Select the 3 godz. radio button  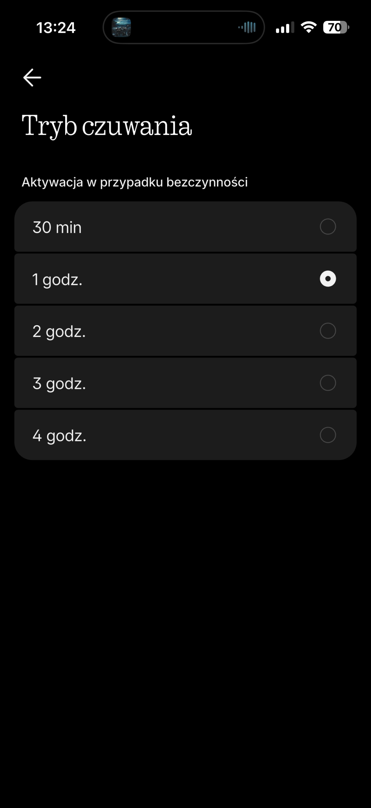click(x=328, y=383)
